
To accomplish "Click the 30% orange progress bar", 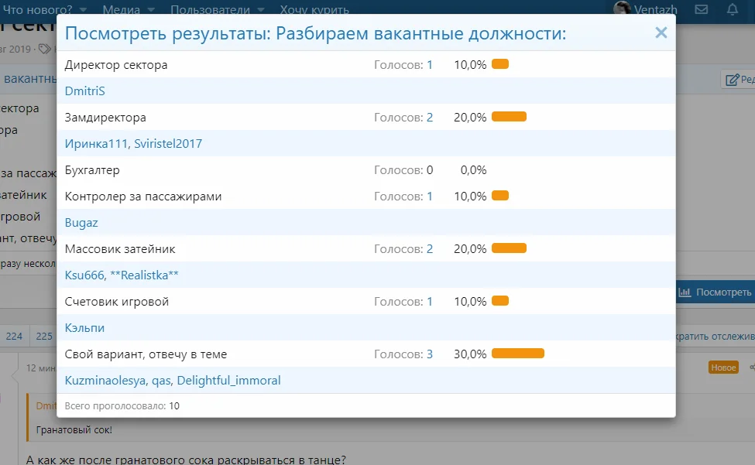I will (518, 353).
